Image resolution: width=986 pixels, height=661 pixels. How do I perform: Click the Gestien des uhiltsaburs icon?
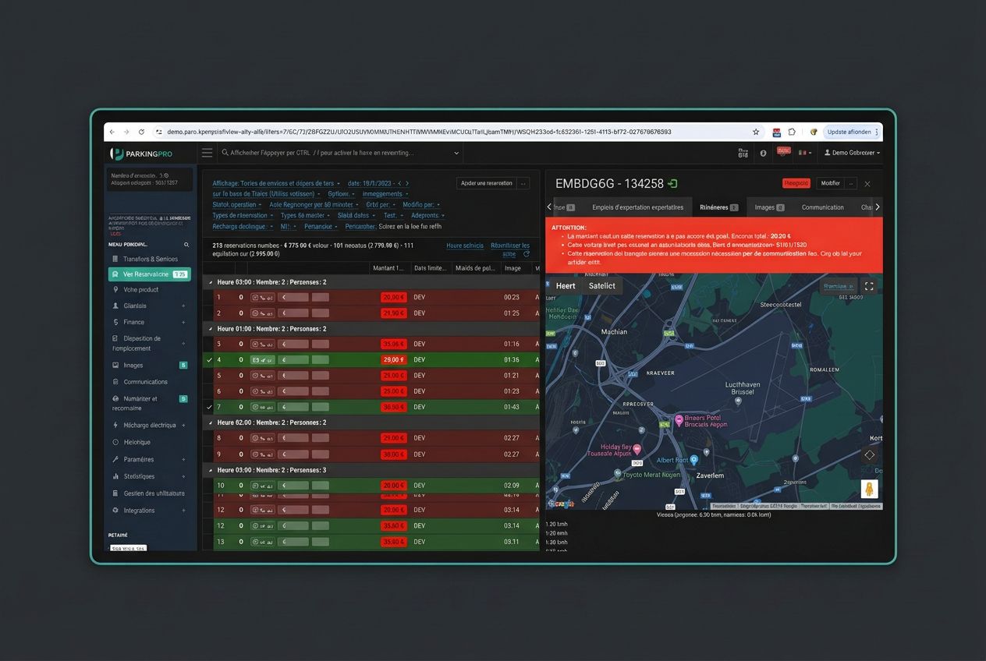click(116, 493)
